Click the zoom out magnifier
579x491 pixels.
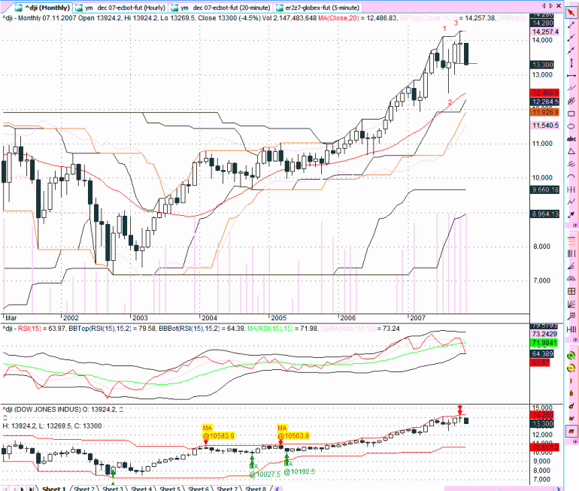(571, 368)
